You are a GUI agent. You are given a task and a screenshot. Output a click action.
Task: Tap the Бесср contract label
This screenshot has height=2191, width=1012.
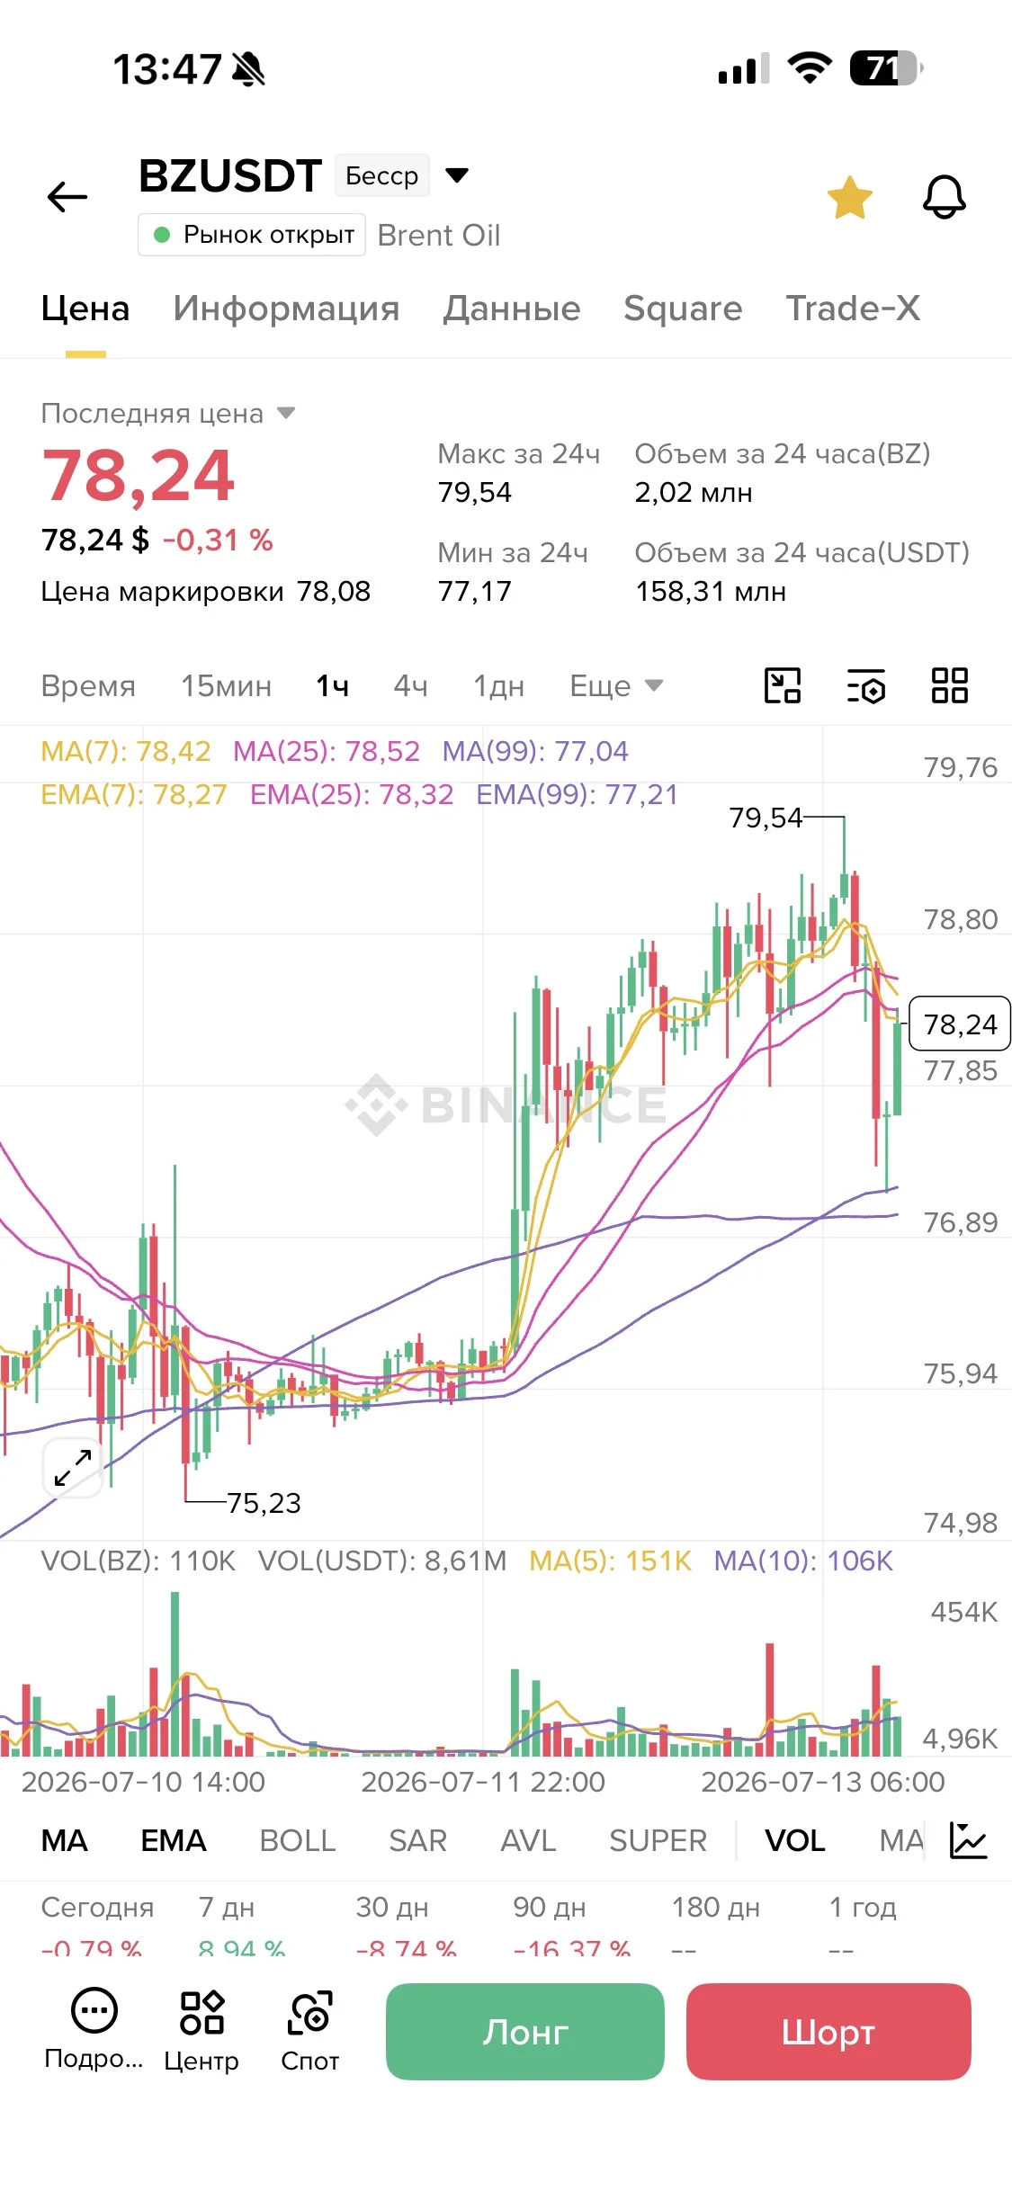coord(381,175)
